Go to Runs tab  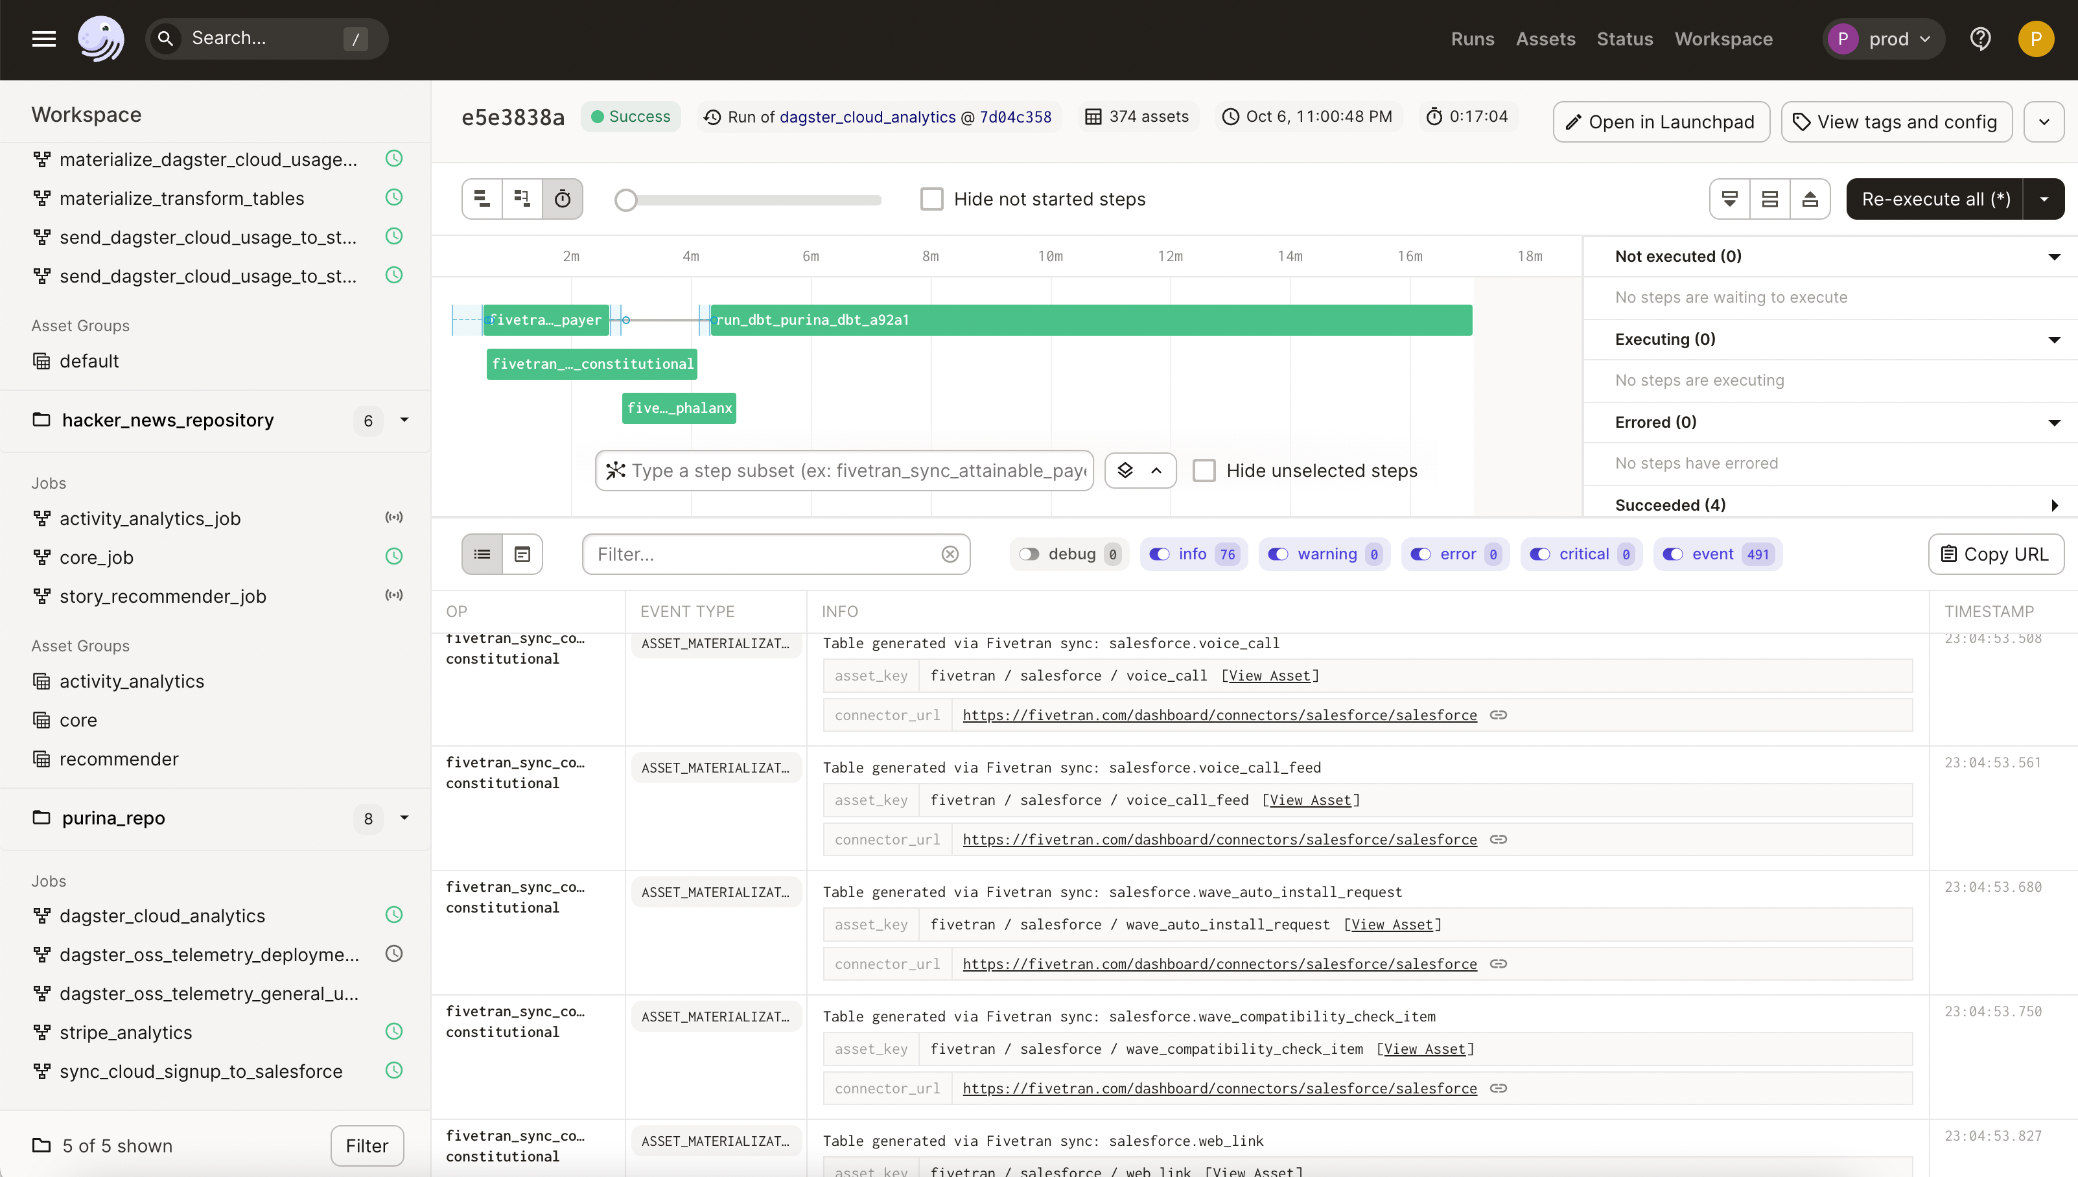(x=1473, y=39)
